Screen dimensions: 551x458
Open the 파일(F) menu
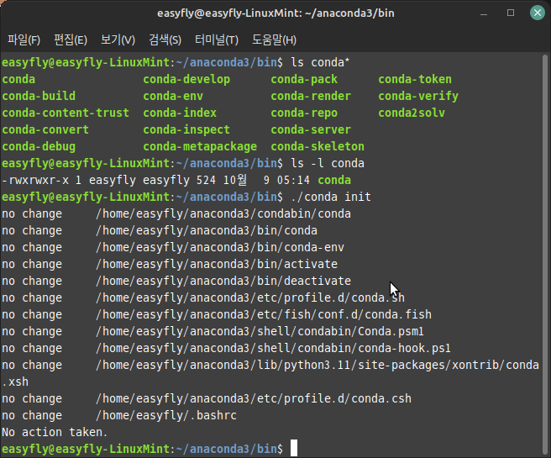[24, 39]
